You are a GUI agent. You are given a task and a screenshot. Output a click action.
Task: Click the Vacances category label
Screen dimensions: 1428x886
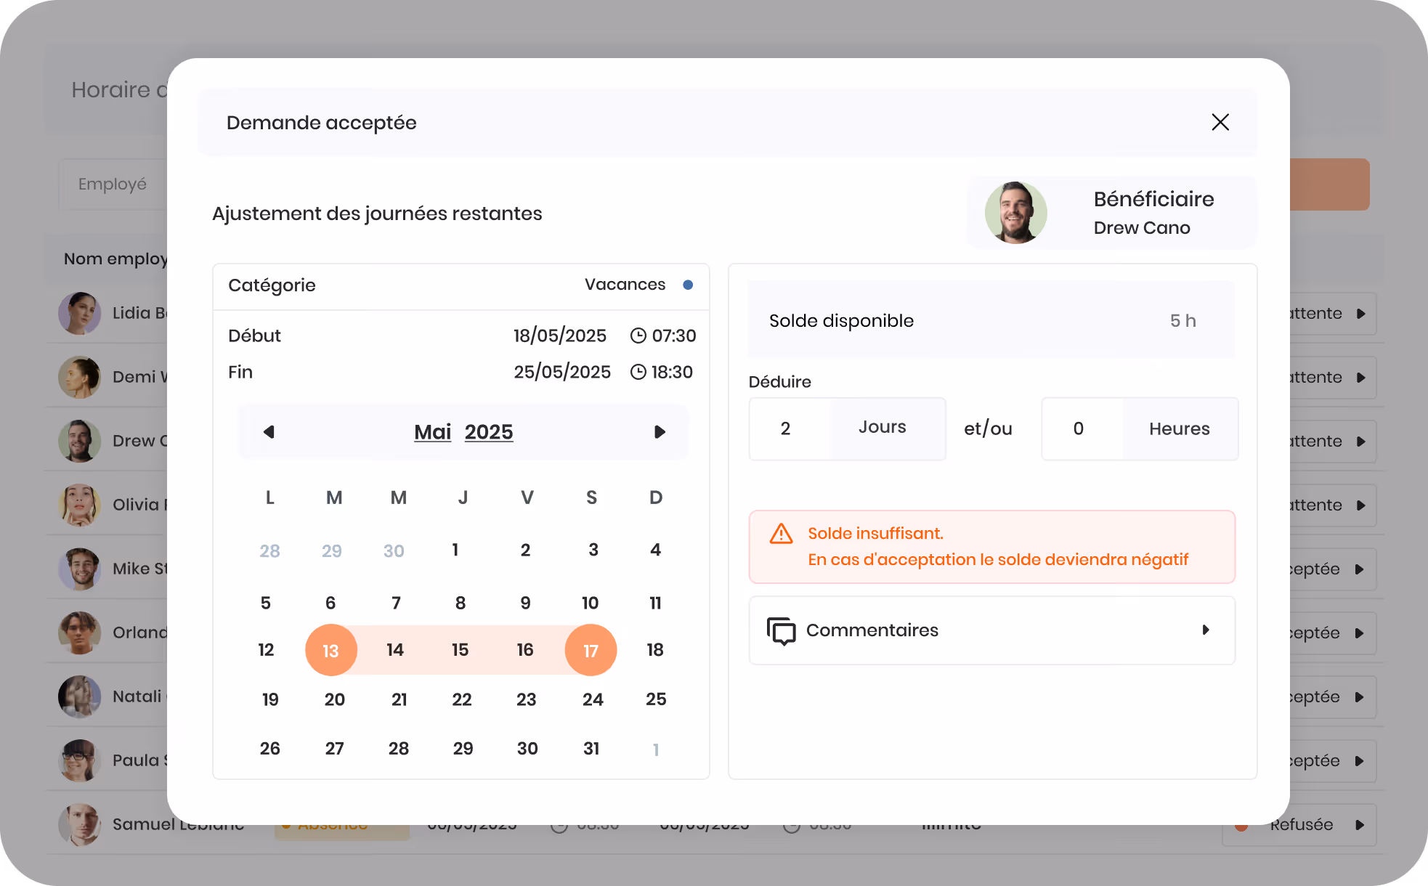click(625, 285)
